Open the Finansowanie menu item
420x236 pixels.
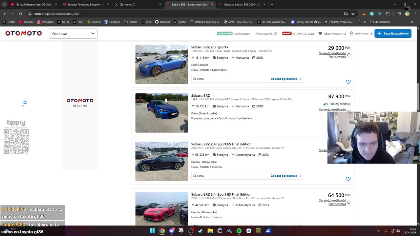coord(264,33)
